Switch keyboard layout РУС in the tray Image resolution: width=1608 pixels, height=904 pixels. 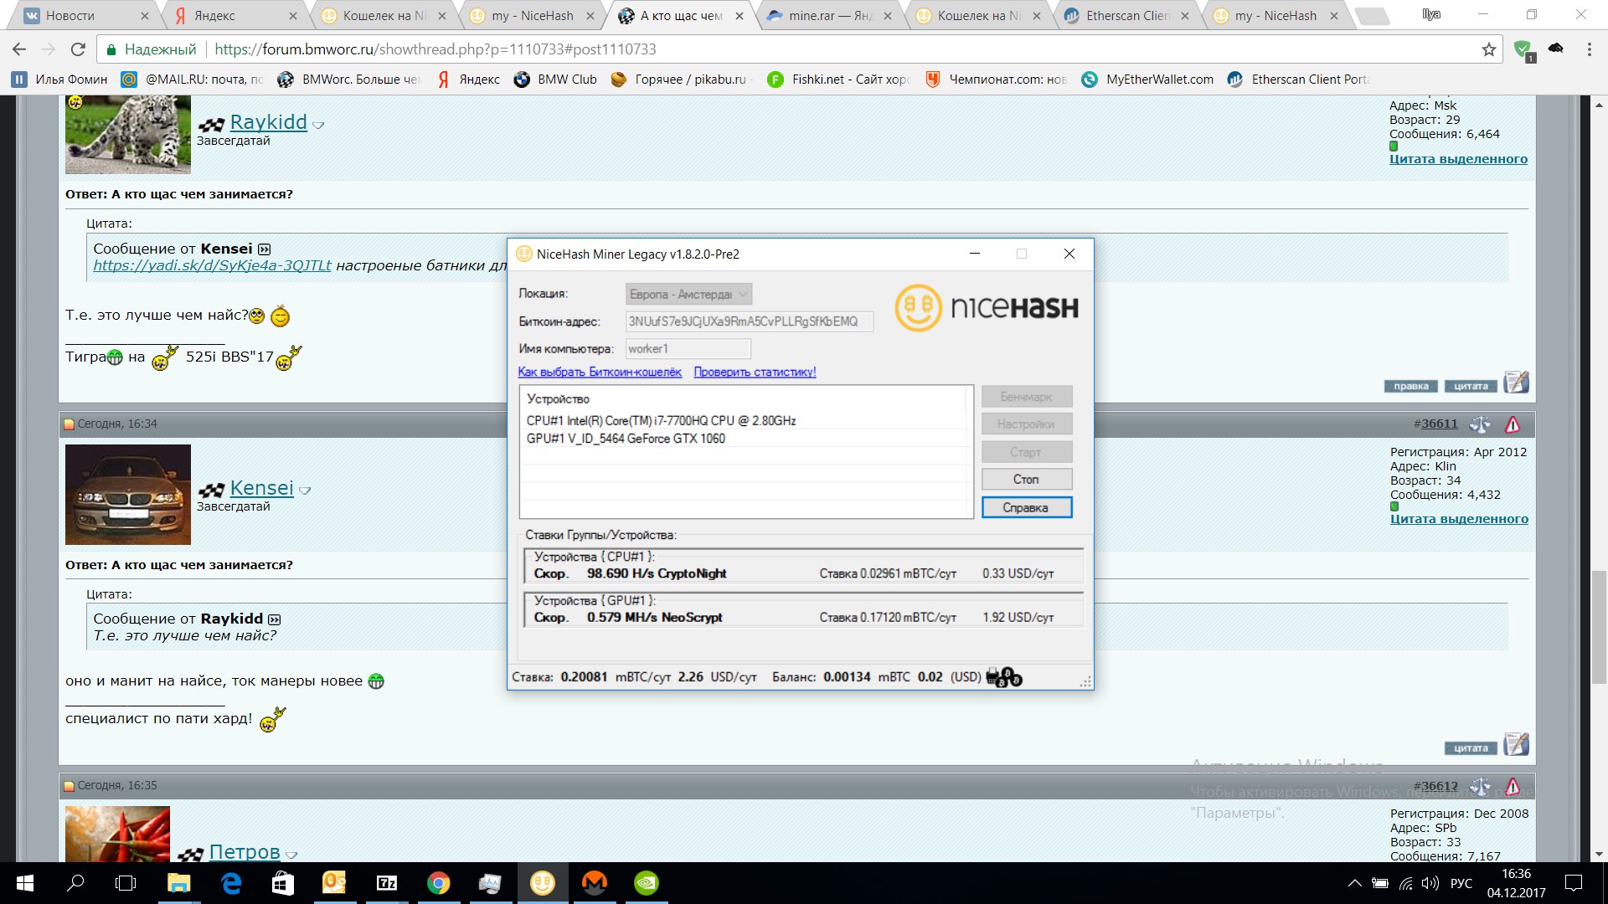pos(1461,883)
